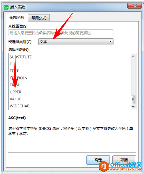The image size is (144, 174).
Task: Click the scroll down arrow of function list
Action: (133, 107)
